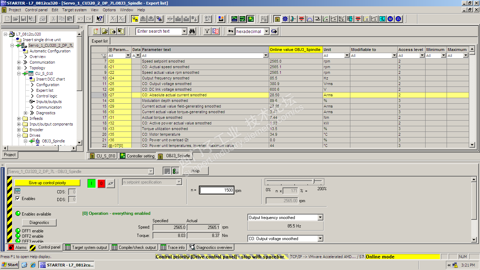The width and height of the screenshot is (480, 270).
Task: Click the funnel filter icon in expert list
Action: pyautogui.click(x=207, y=31)
